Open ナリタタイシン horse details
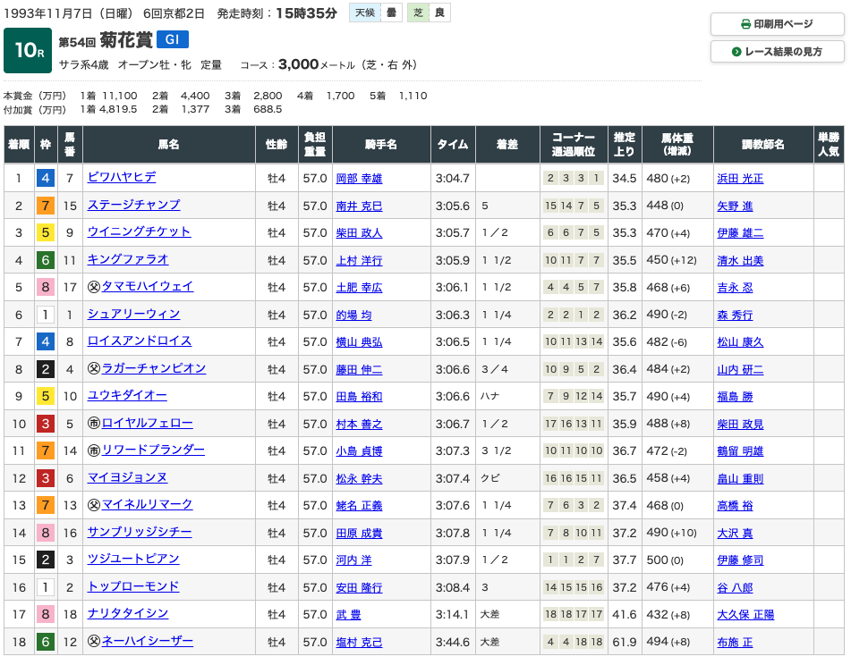This screenshot has width=851, height=665. [127, 613]
